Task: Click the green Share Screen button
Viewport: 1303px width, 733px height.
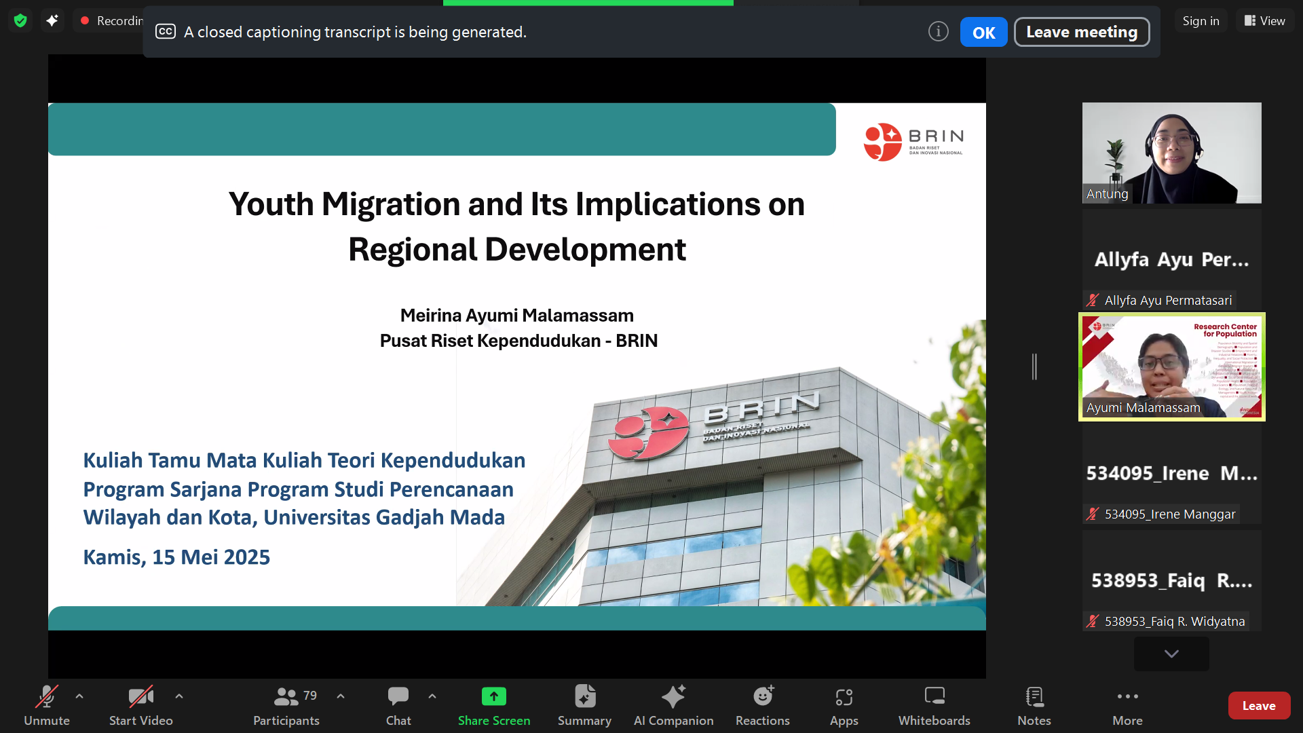Action: point(494,706)
